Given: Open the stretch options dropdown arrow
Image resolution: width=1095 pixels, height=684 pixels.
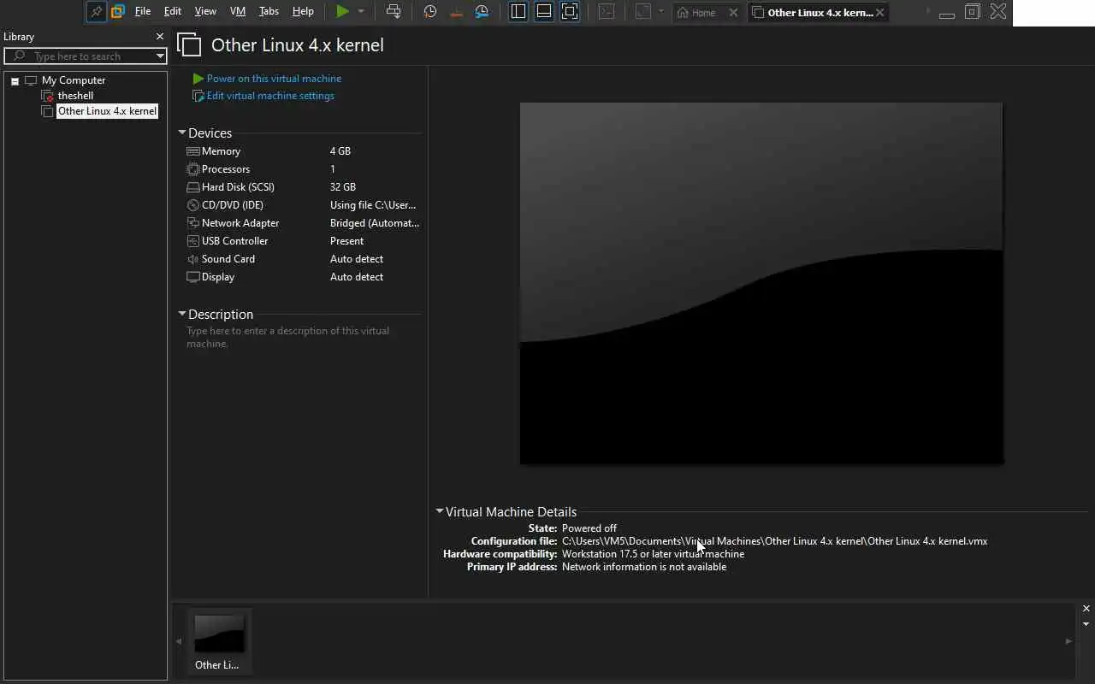Looking at the screenshot, I should pos(660,12).
